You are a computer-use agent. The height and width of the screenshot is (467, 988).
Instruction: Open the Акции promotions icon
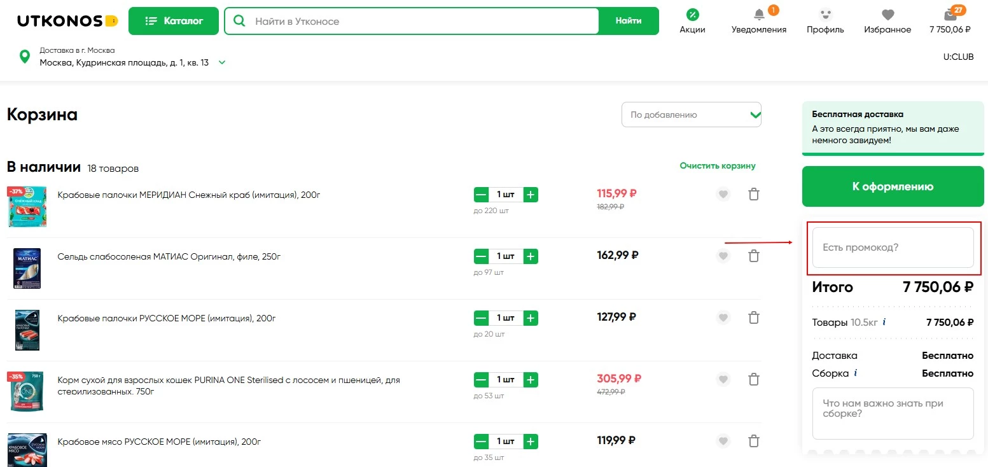692,15
